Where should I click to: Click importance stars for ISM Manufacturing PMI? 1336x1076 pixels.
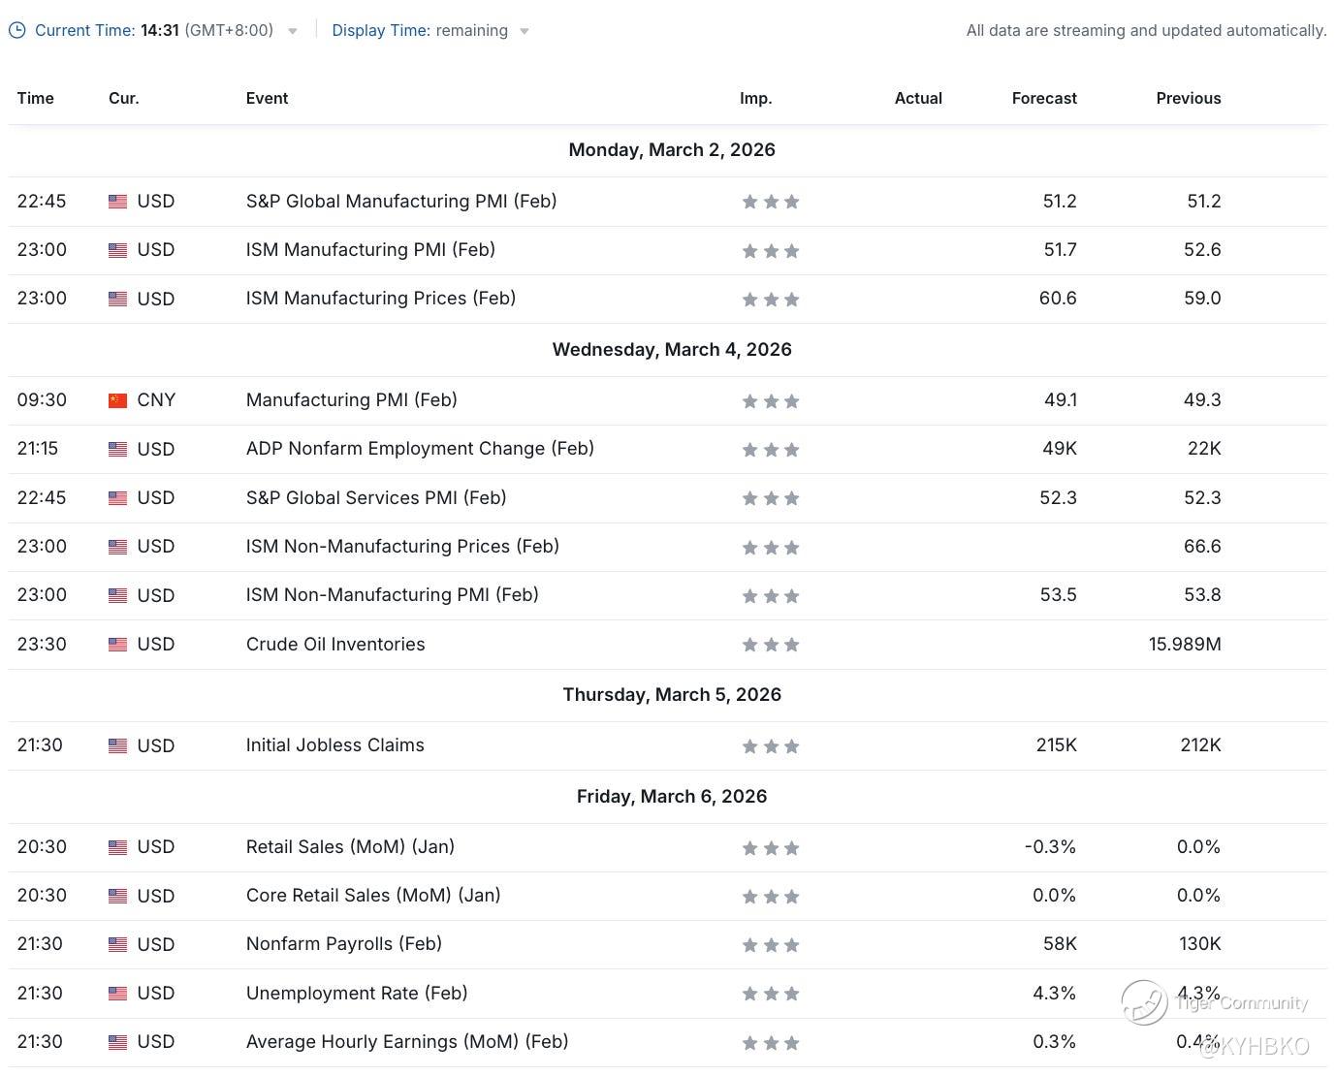tap(771, 251)
